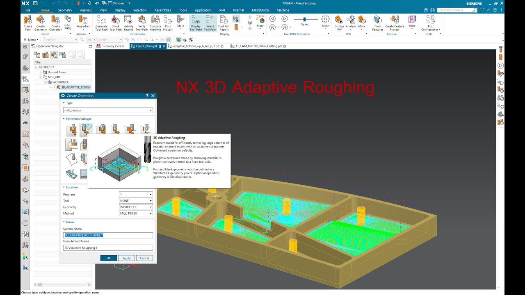Open the MEX(Mold) ribbon tab

tap(260, 10)
